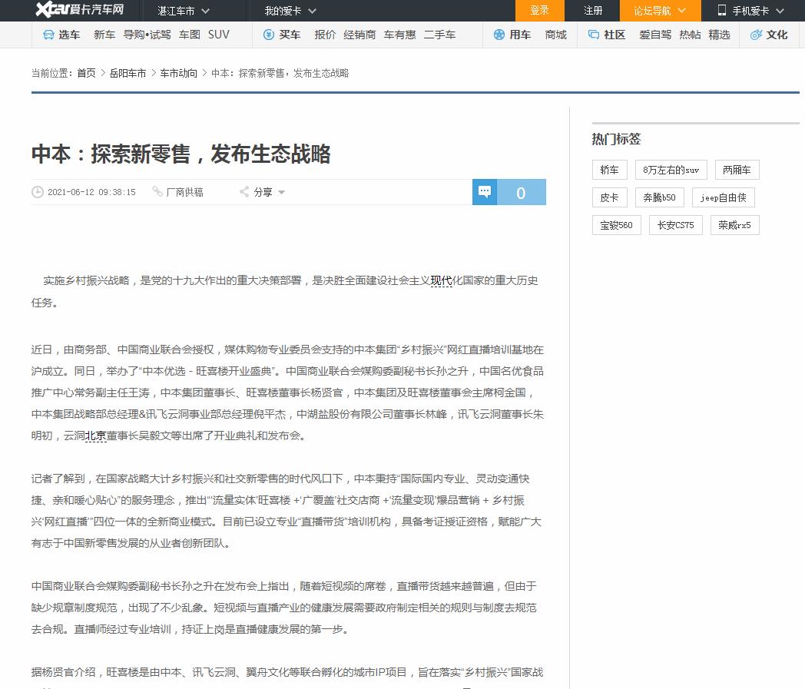Viewport: 805px width, 689px height.
Task: Expand the 手机爱卡 dropdown
Action: click(x=753, y=11)
